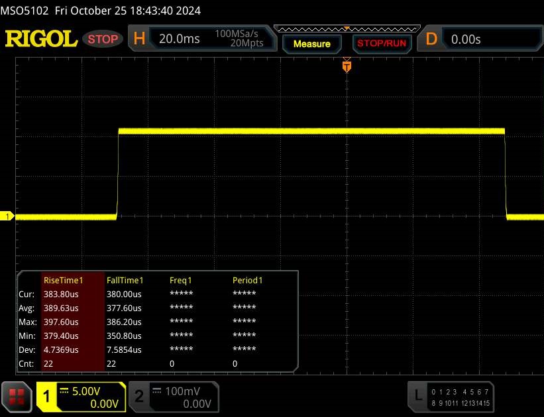Screen dimensions: 544x417
Task: Click the red STOP status badge
Action: (x=103, y=39)
